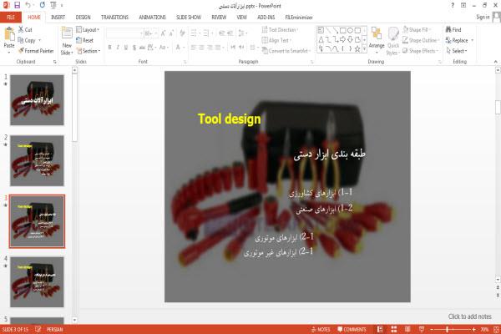Toggle Bold formatting
Image resolution: width=501 pixels, height=334 pixels.
tap(109, 48)
